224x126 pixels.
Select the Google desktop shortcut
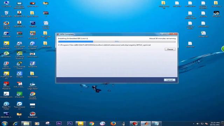pos(20,75)
